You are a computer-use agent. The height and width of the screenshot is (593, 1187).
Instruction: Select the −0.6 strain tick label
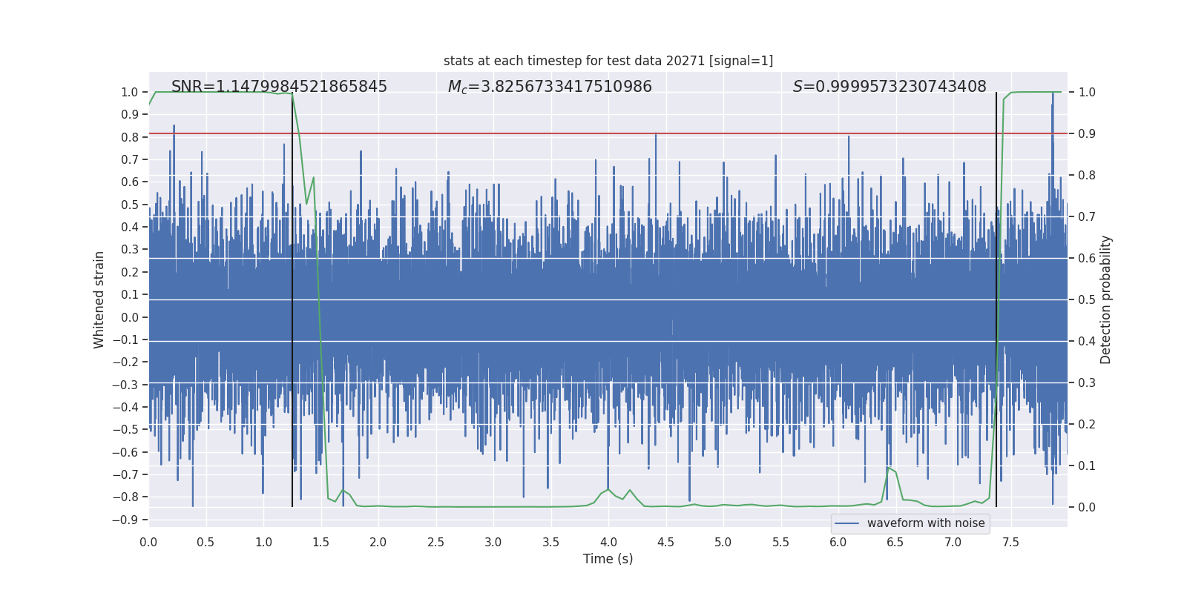(x=125, y=452)
